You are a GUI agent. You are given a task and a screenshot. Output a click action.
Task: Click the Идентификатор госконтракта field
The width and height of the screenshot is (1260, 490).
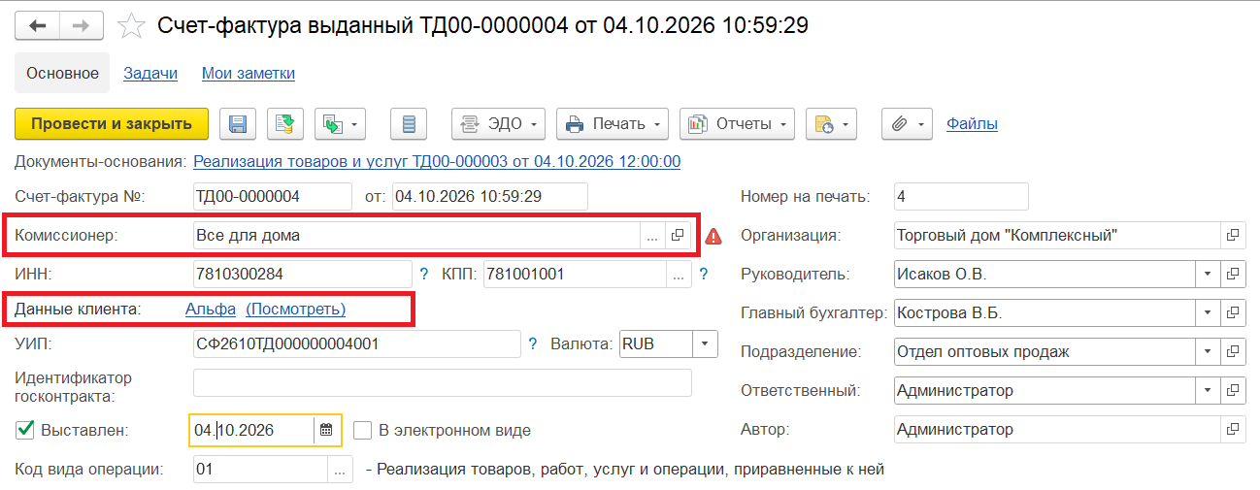point(443,382)
